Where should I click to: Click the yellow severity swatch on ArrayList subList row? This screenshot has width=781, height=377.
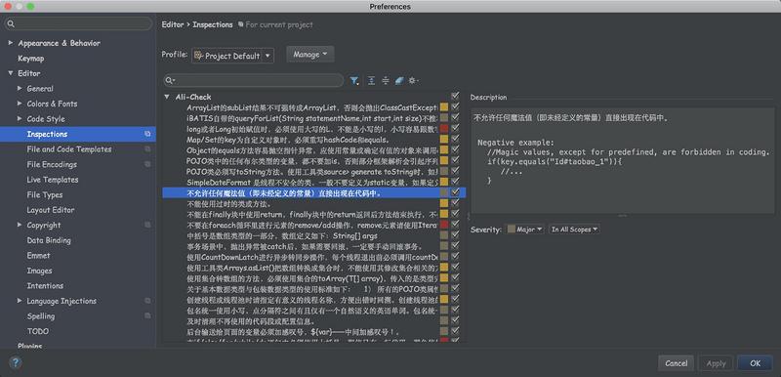444,107
